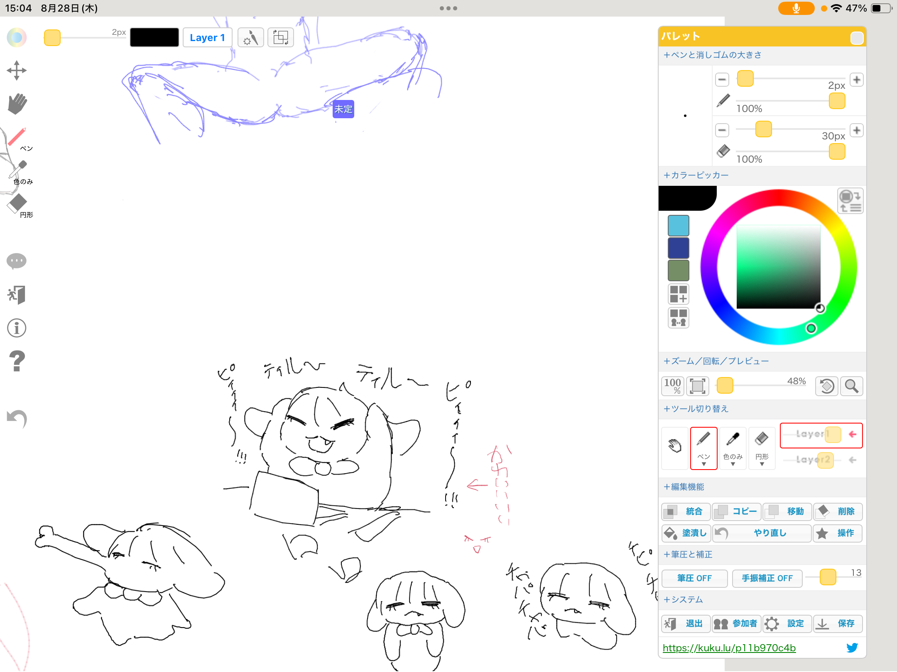Click the zoom level slider handle
Viewport: 897px width, 672px height.
(x=725, y=385)
